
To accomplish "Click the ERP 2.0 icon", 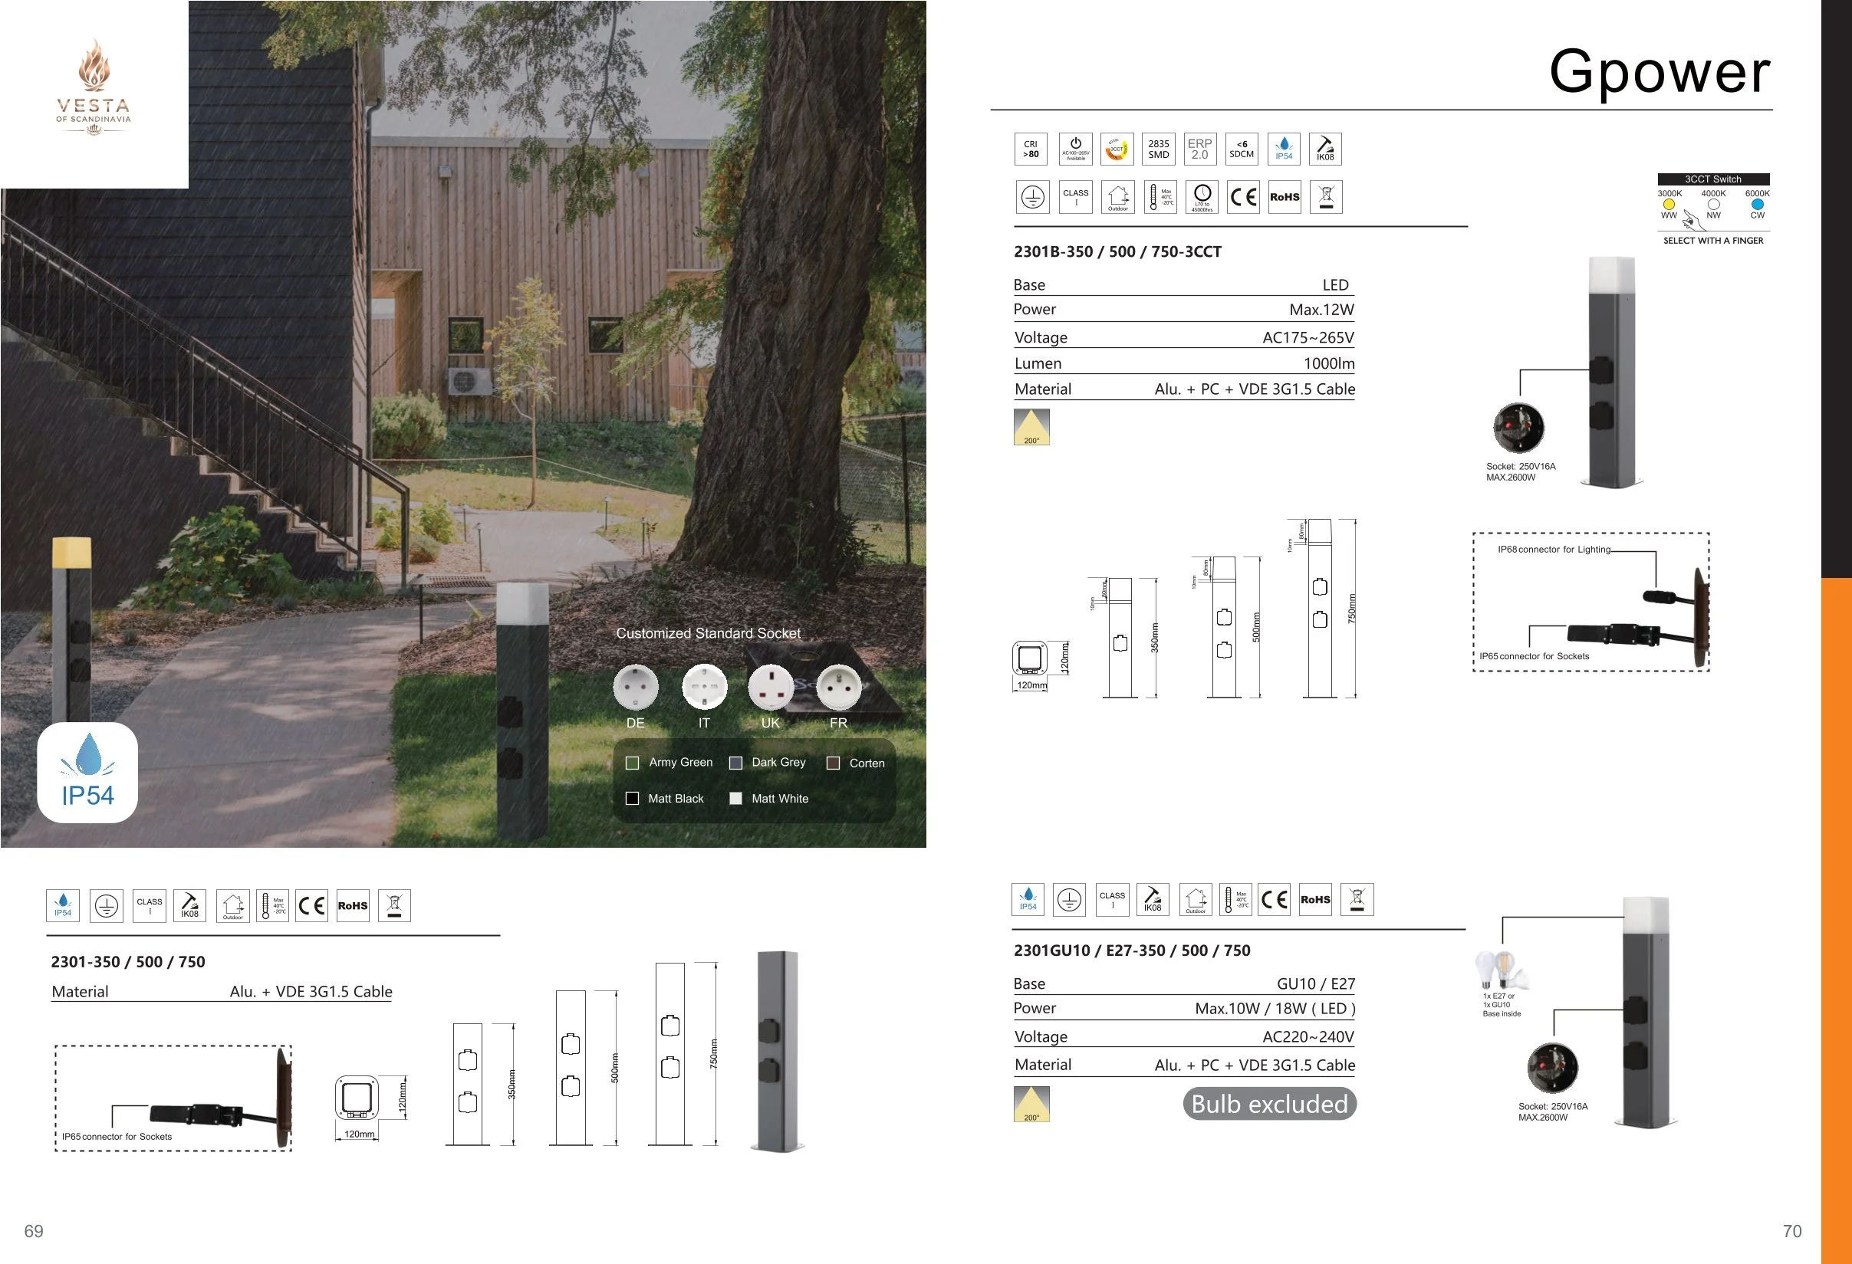I will 1199,149.
